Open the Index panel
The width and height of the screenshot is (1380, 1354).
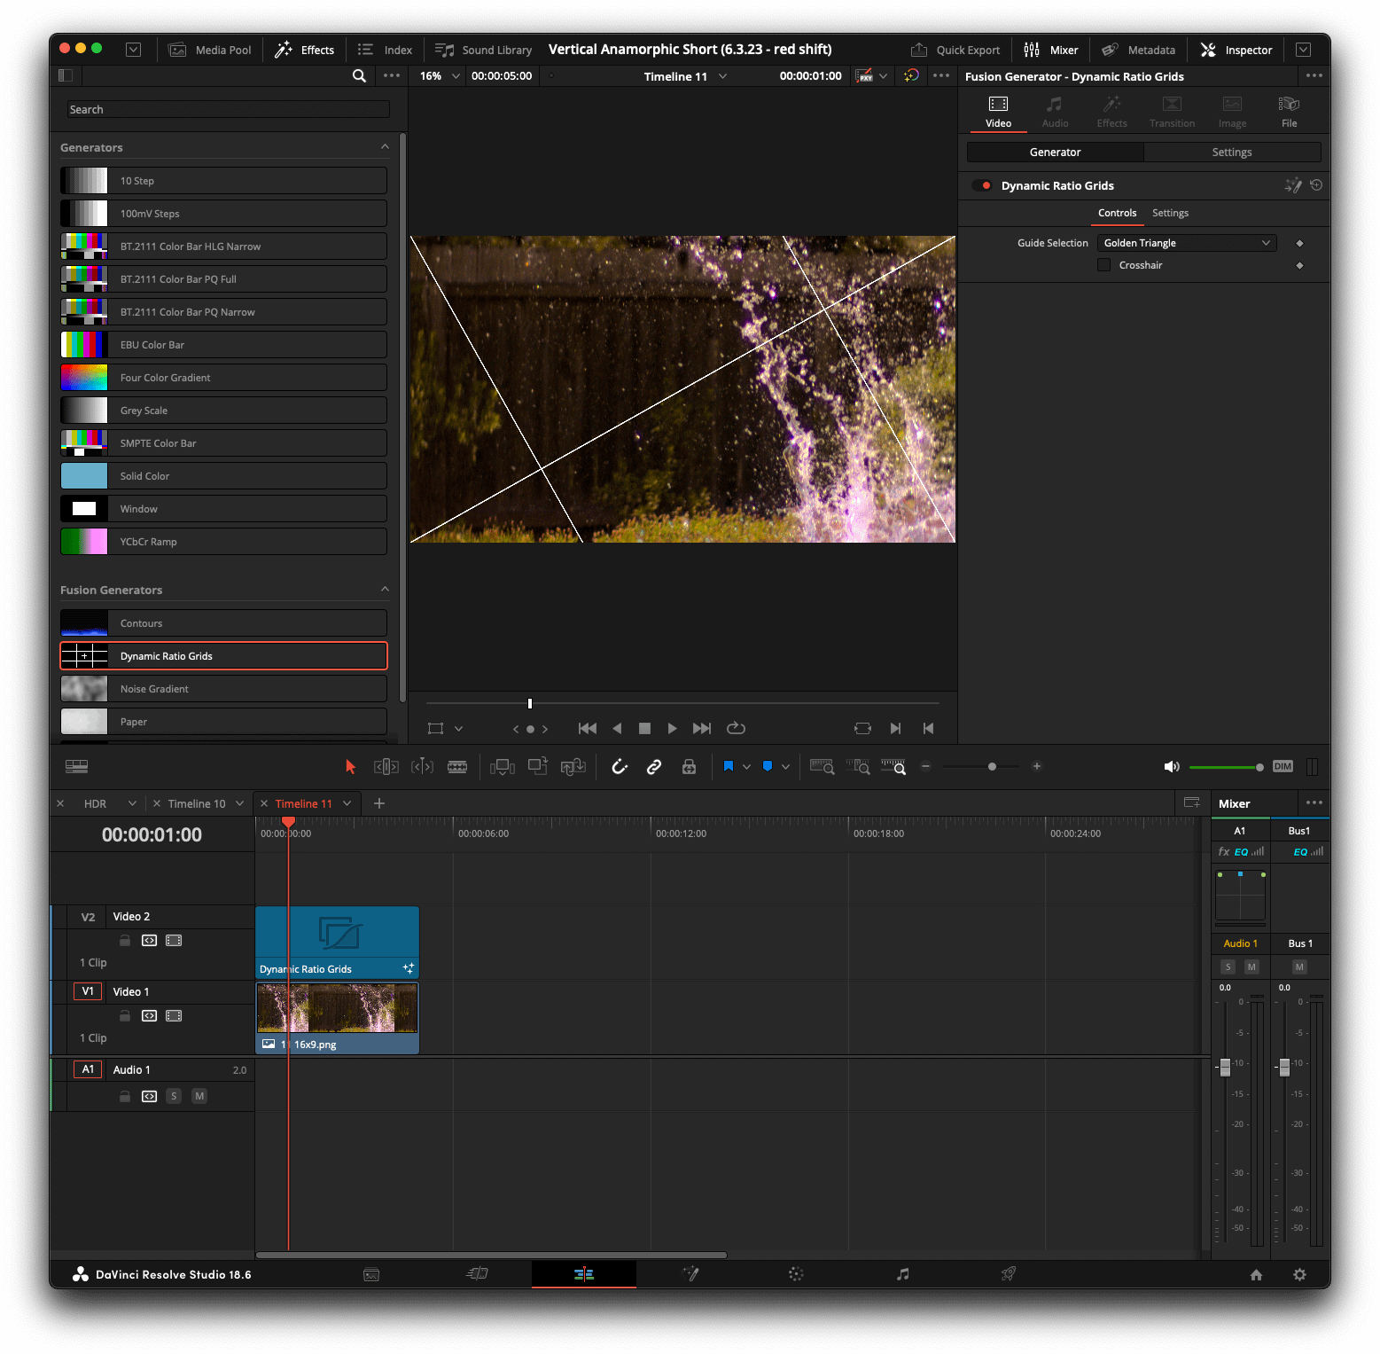385,50
